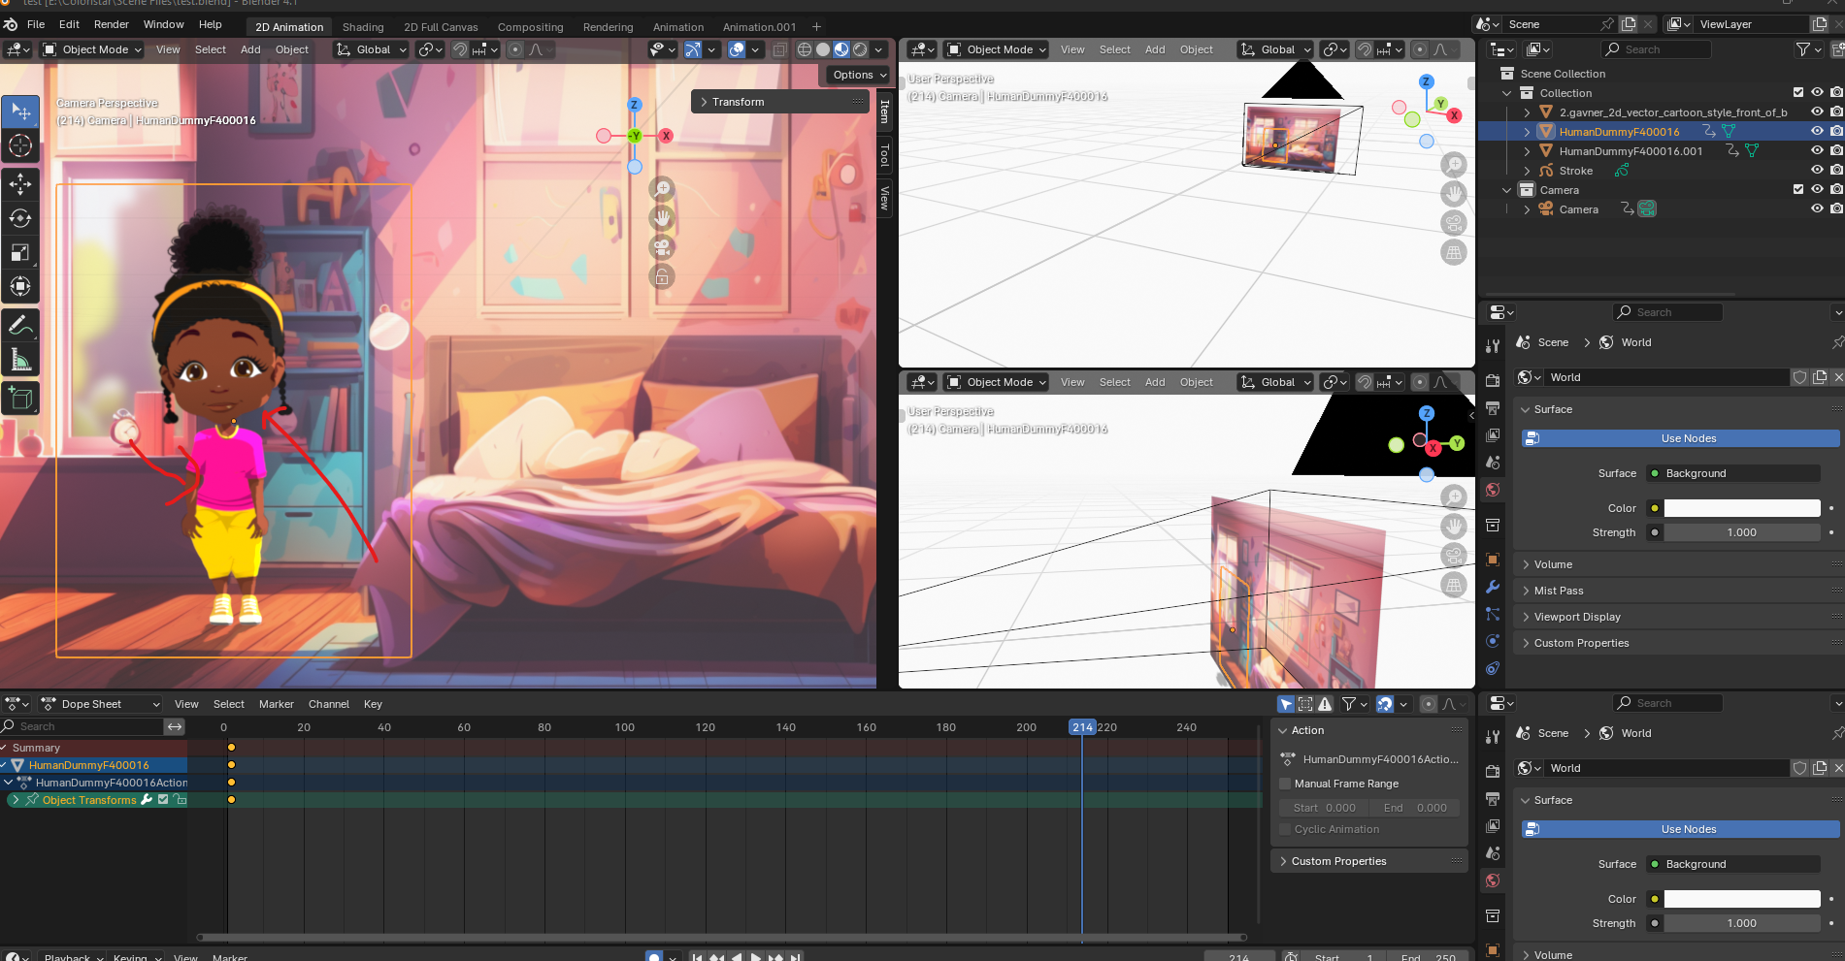Click the hand pan icon in main viewport
The height and width of the screenshot is (961, 1845).
tap(662, 217)
